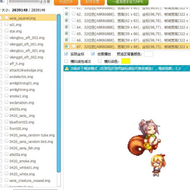The width and height of the screenshot is (190, 190).
Task: Select endelectric.img in file list
Action: [21, 77]
